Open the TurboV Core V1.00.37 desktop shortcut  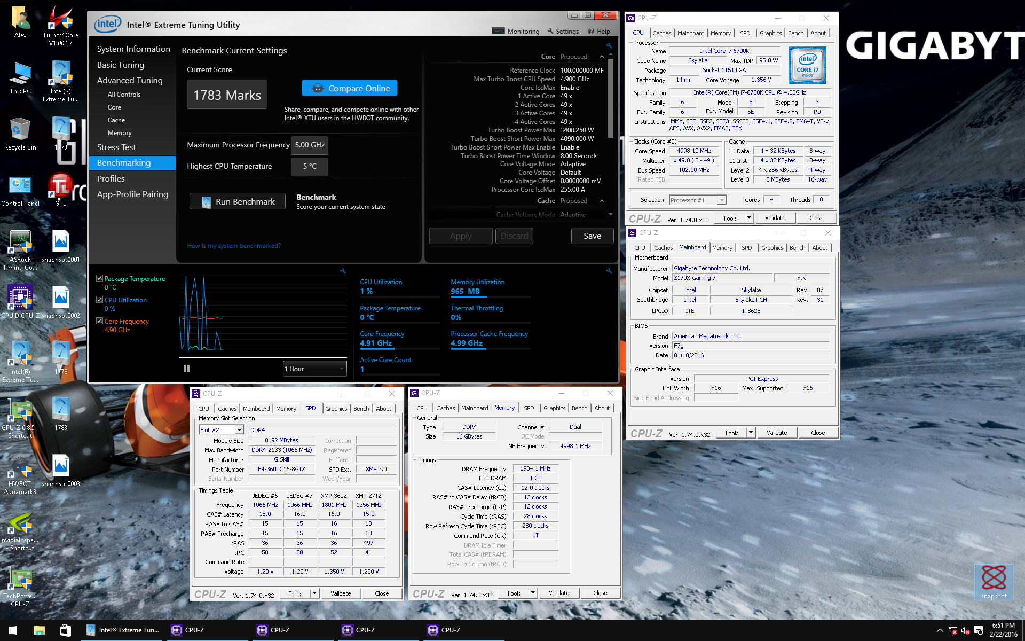[x=60, y=26]
